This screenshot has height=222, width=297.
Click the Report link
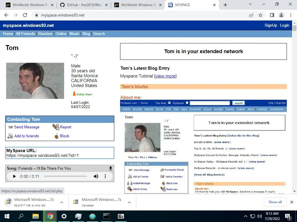click(66, 127)
